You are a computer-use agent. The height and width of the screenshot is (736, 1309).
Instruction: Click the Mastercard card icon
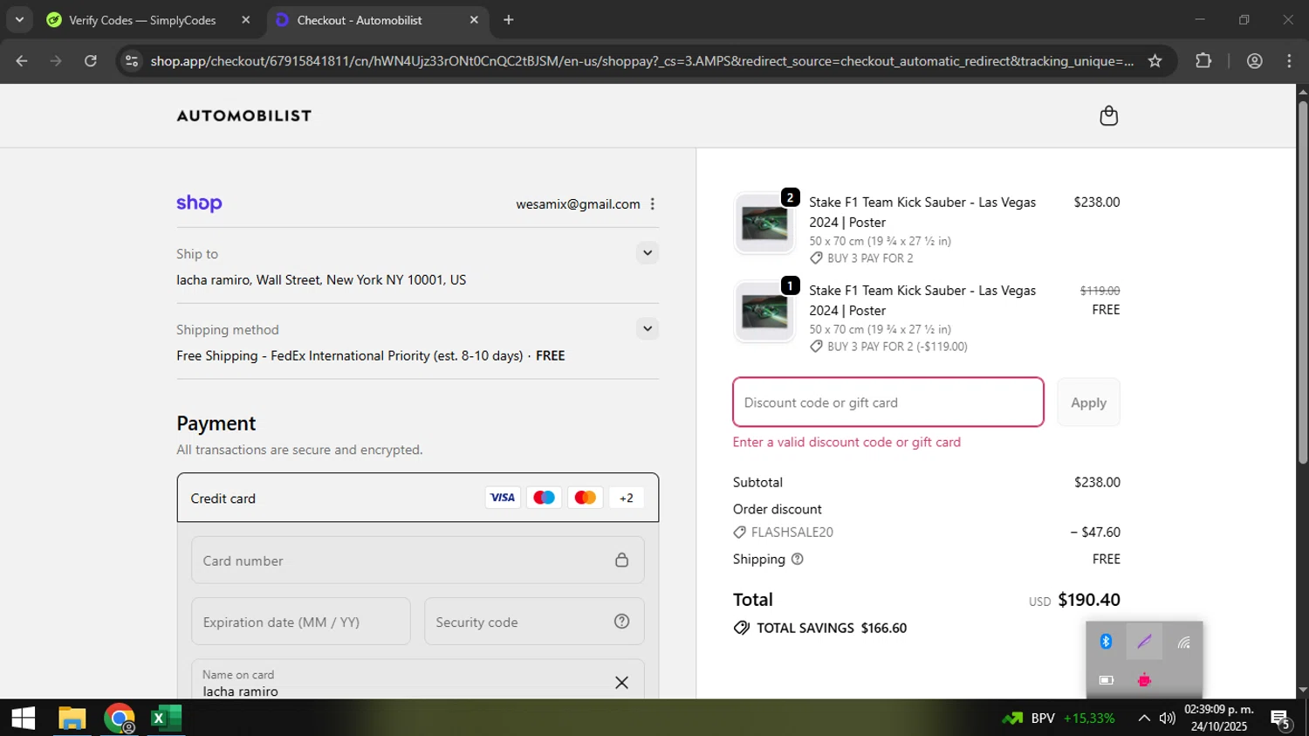(x=586, y=498)
